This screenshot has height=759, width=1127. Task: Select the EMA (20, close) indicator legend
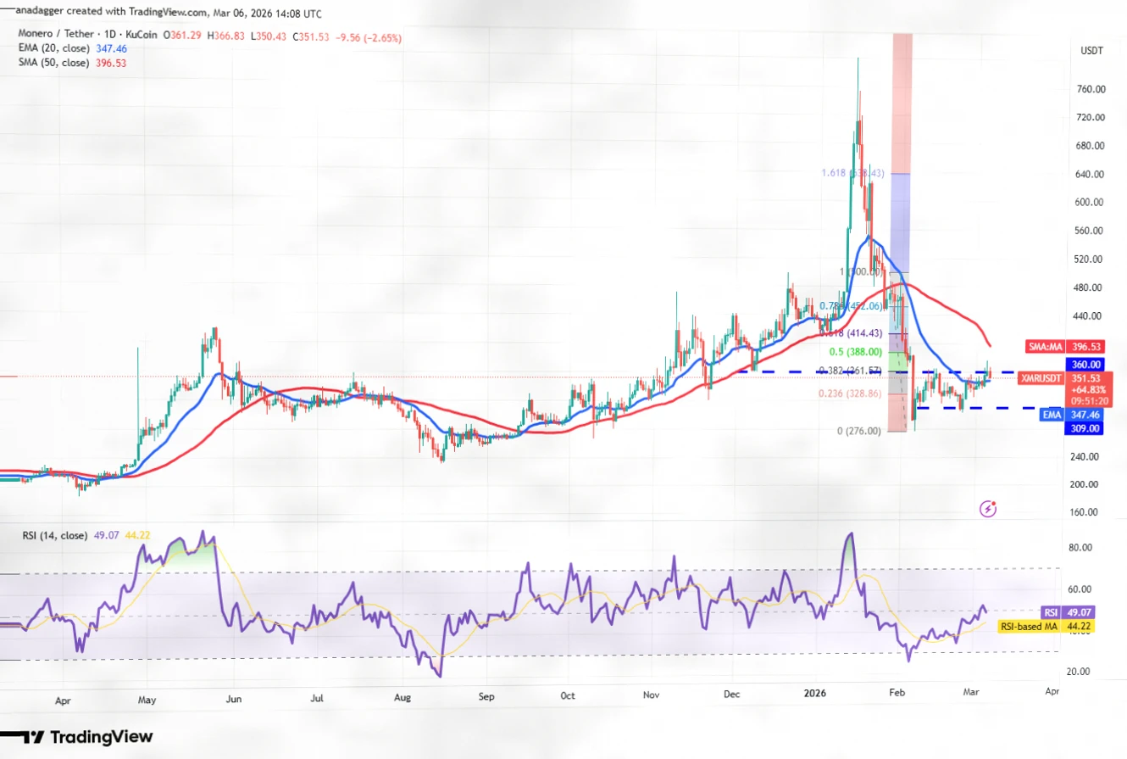55,49
